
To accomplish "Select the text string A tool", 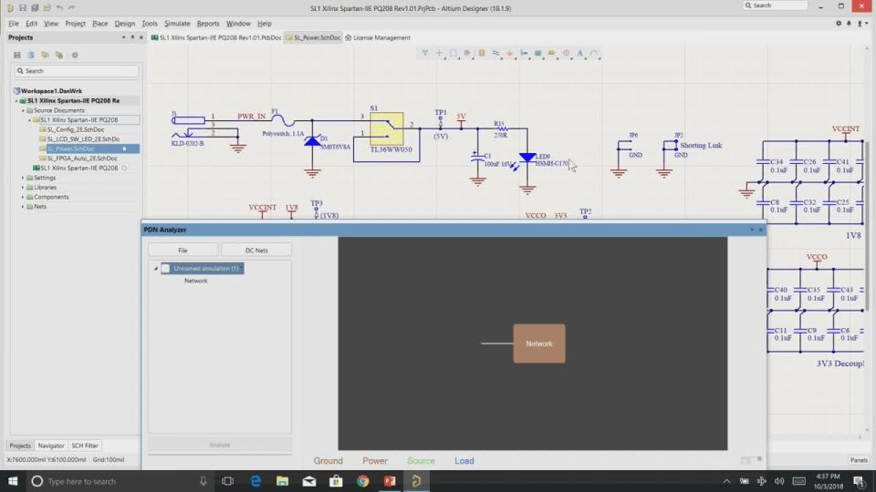I will tap(580, 53).
